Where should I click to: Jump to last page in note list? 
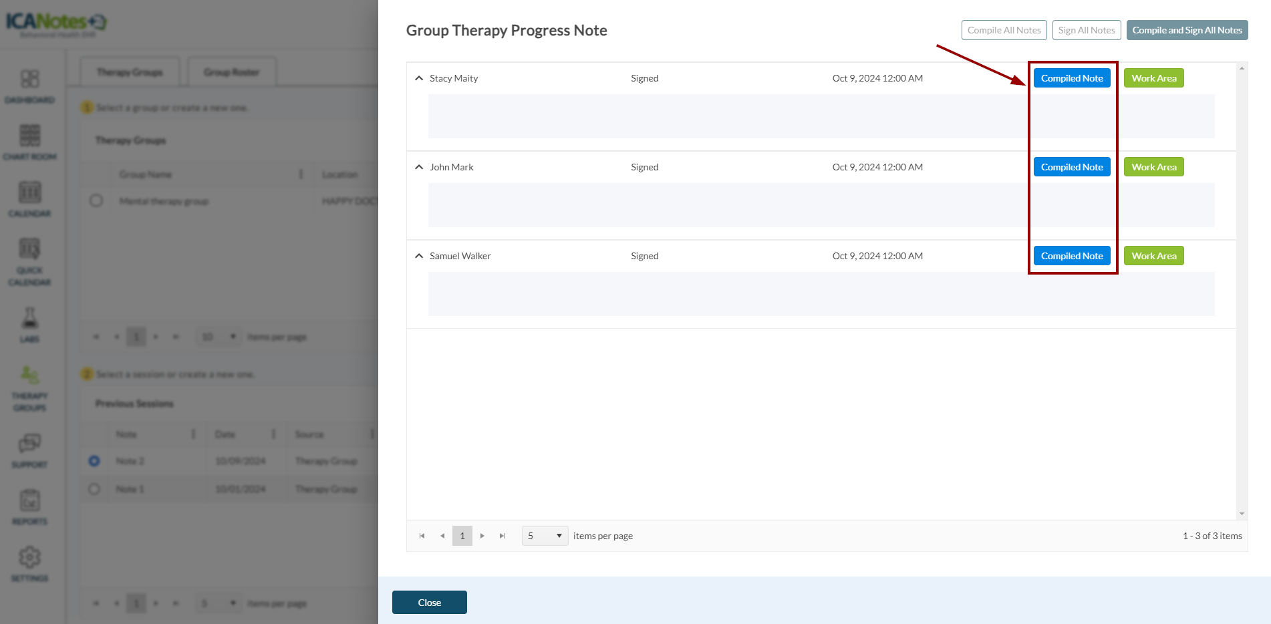[503, 536]
